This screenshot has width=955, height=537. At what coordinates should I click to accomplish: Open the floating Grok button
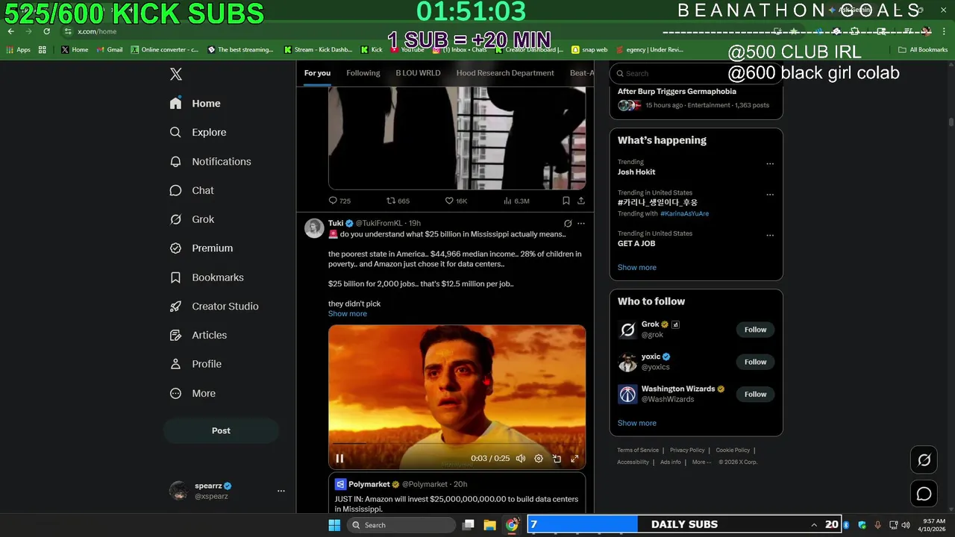(924, 460)
